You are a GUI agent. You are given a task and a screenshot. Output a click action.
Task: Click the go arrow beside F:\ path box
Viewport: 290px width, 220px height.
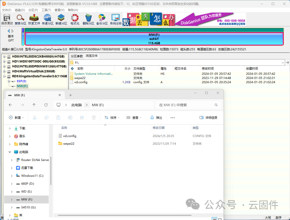pos(287,63)
